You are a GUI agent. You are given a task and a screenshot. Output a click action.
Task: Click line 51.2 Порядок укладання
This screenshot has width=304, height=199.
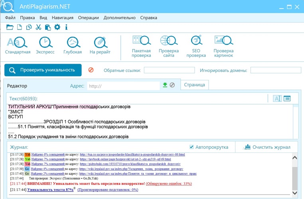pos(68,137)
